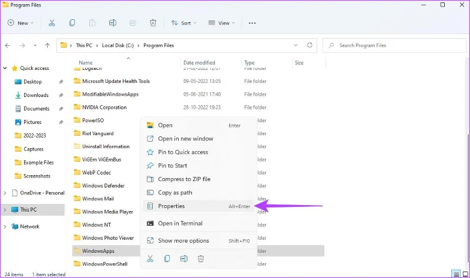470x278 pixels.
Task: Sort by Size column header
Action: 299,63
